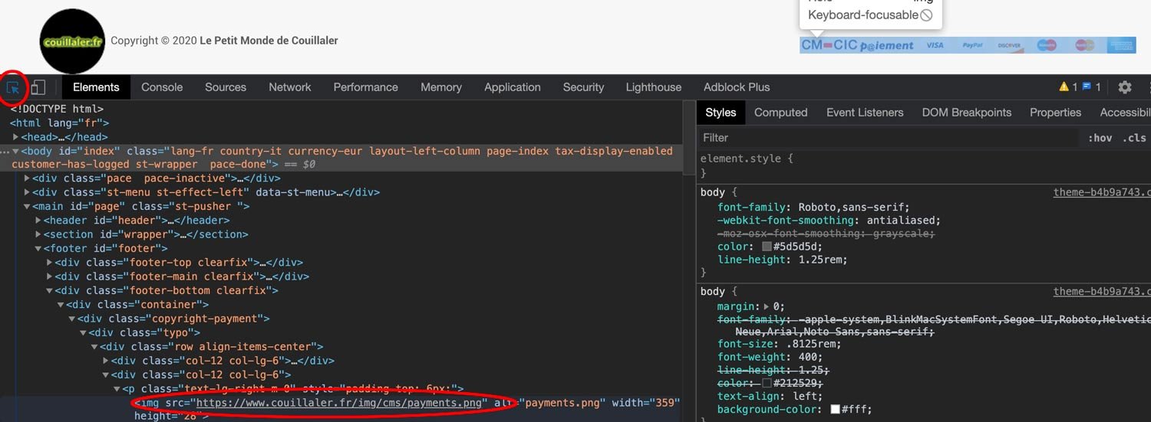Expand the section id="wrapper" node
The width and height of the screenshot is (1151, 422).
pyautogui.click(x=38, y=235)
